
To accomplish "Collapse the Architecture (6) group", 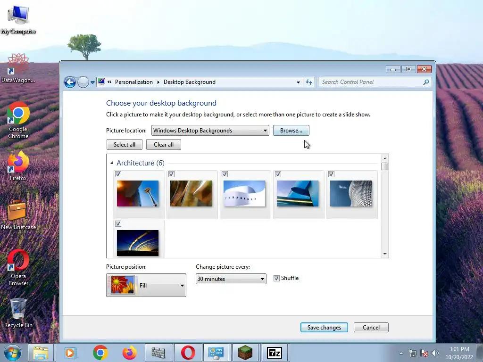I will 112,163.
